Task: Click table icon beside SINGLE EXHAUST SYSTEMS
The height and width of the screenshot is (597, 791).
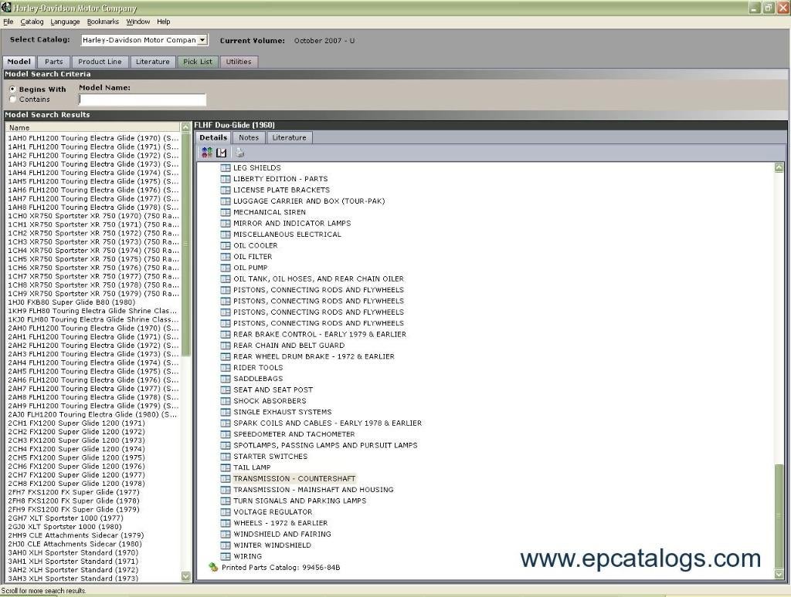Action: (226, 412)
